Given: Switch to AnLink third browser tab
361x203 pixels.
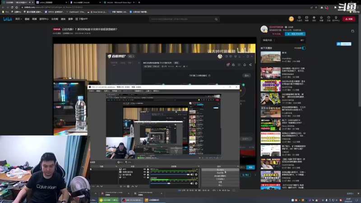Looking at the screenshot, I should tap(85, 2).
